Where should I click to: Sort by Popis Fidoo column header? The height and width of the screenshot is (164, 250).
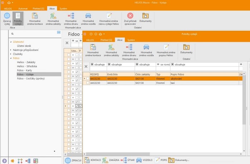[x=205, y=74]
